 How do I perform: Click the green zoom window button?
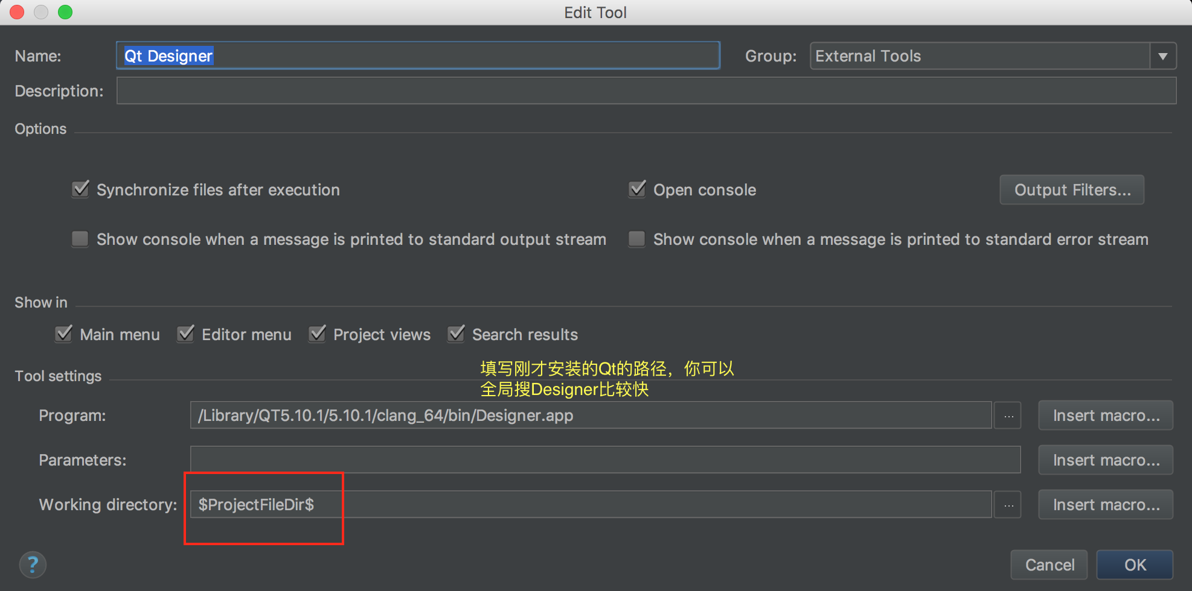point(65,12)
